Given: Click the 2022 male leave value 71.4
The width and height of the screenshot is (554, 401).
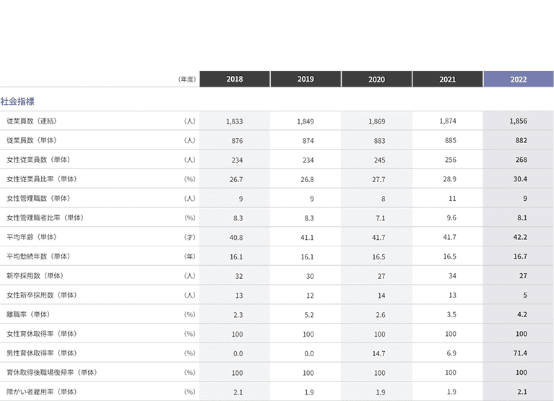Looking at the screenshot, I should pos(519,353).
